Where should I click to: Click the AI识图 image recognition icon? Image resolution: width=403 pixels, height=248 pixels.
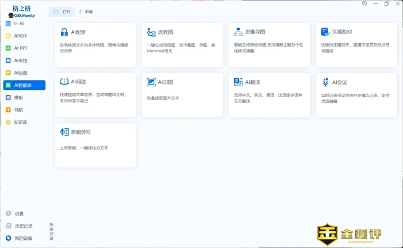151,82
